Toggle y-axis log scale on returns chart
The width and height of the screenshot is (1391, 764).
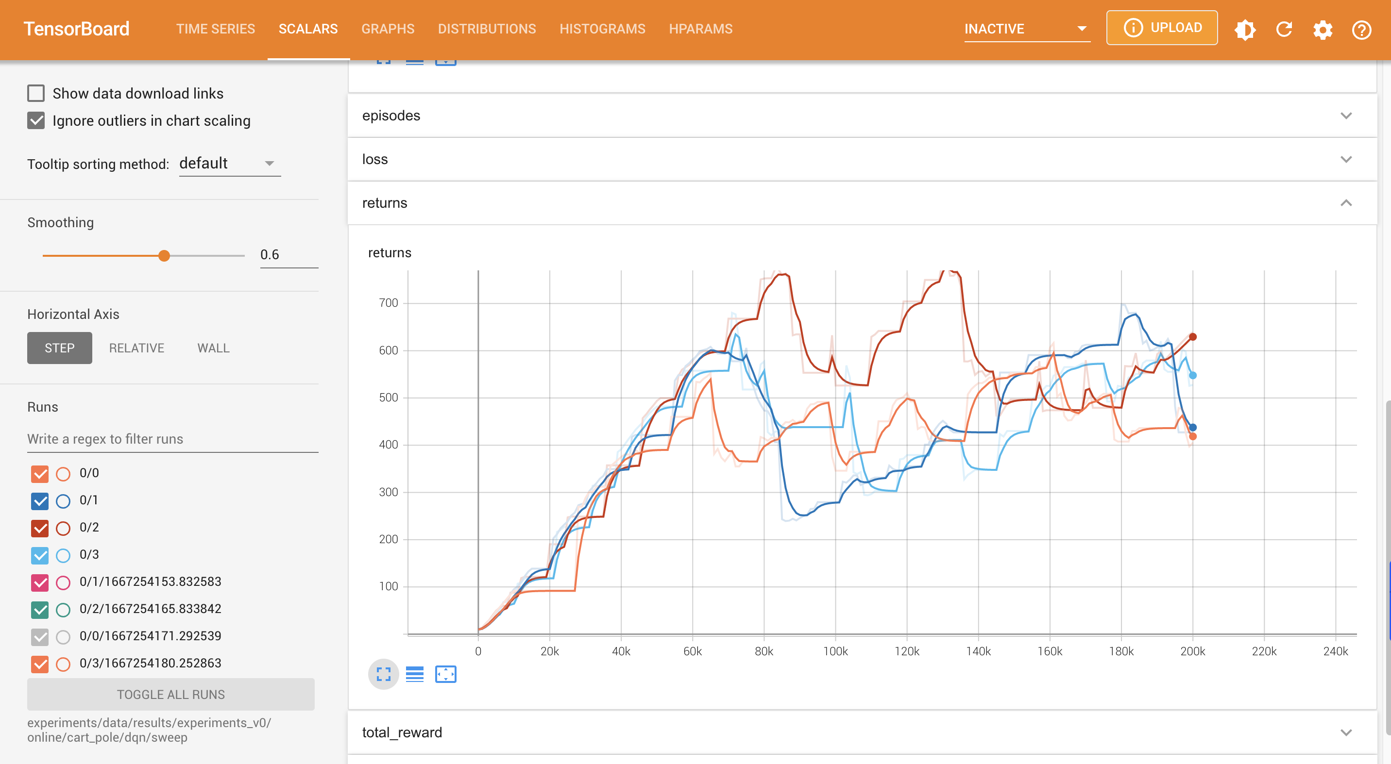point(414,674)
